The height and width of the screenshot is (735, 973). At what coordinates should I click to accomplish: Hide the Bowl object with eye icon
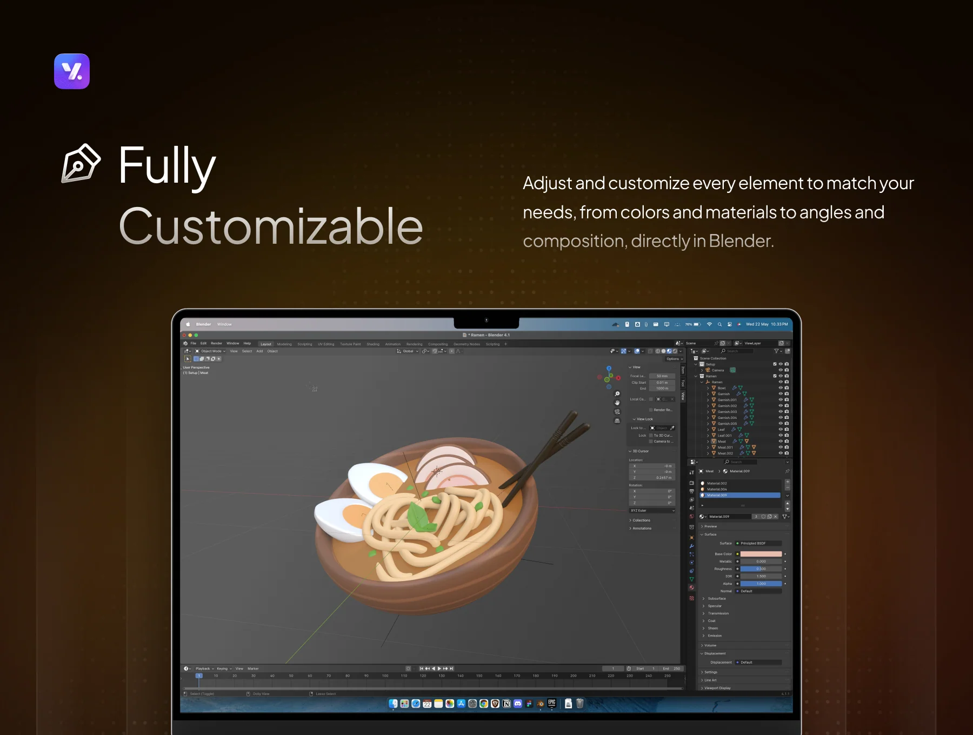click(x=781, y=388)
